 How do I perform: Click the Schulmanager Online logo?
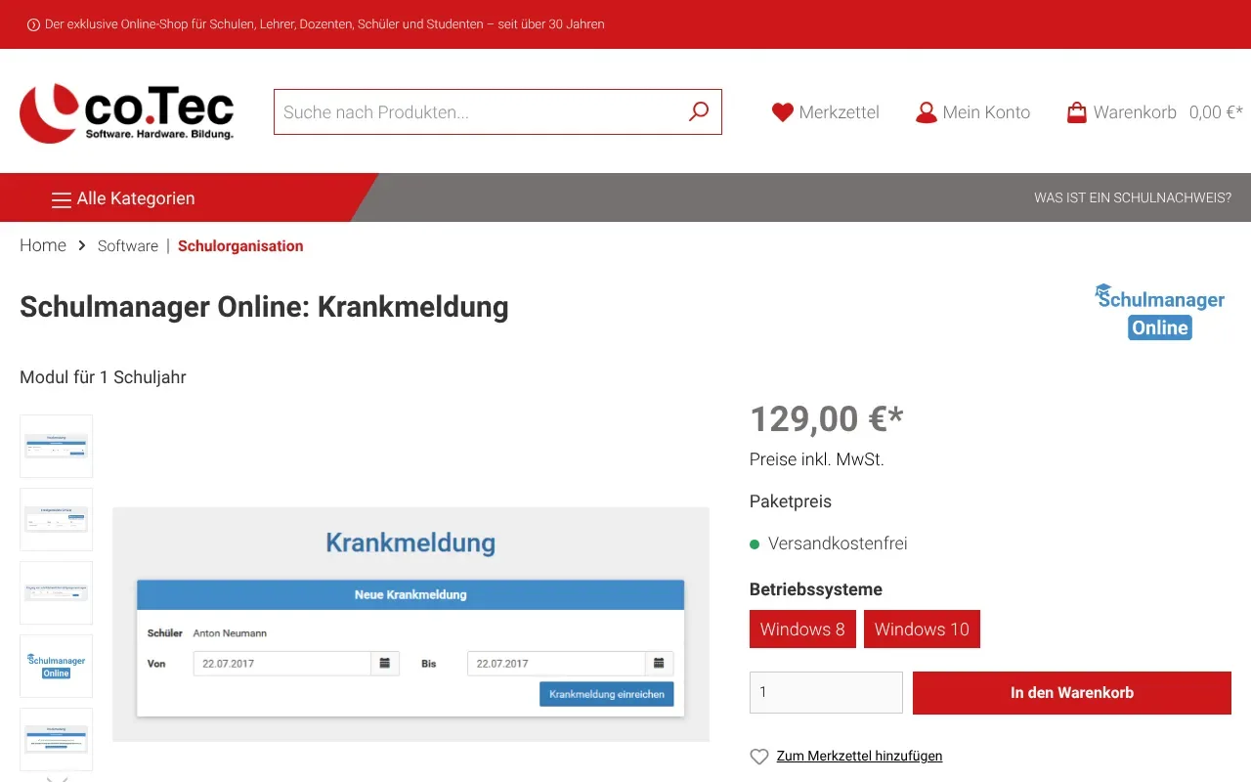point(1159,311)
